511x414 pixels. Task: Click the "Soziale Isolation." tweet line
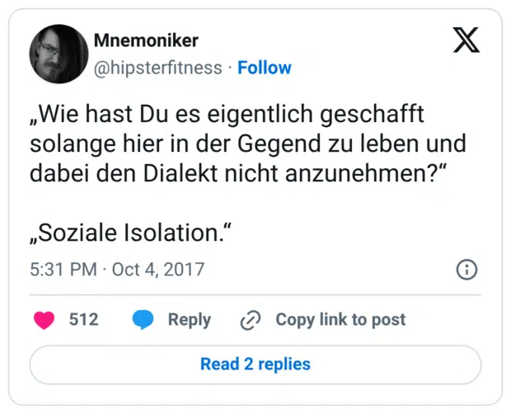(x=129, y=233)
